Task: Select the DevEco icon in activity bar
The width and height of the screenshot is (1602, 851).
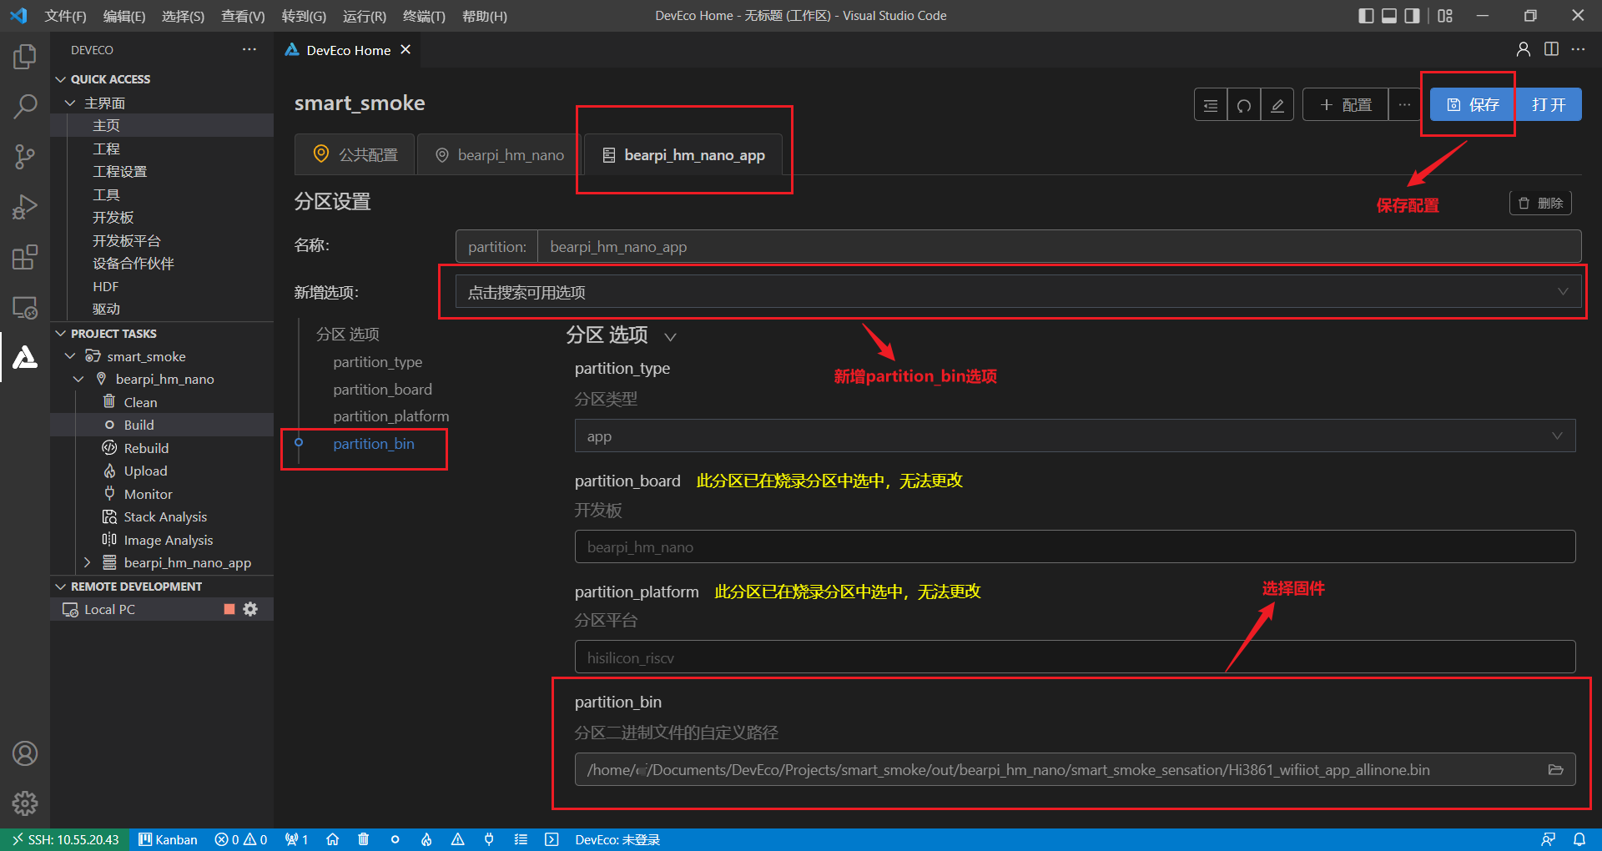Action: tap(25, 357)
